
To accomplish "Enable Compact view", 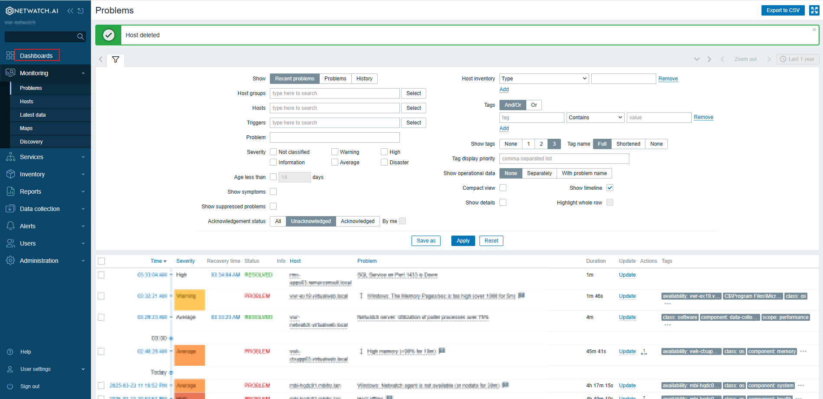I will (x=503, y=188).
